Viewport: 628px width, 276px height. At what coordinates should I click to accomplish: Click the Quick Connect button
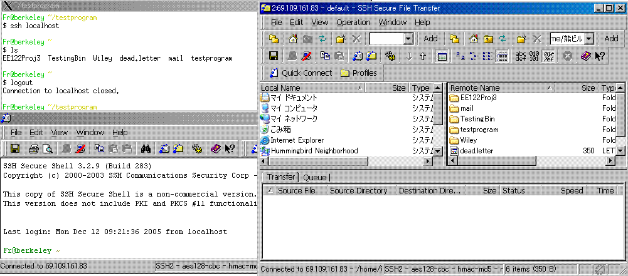tap(300, 73)
